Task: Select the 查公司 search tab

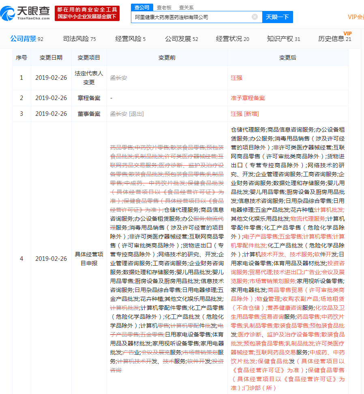Action: (143, 7)
